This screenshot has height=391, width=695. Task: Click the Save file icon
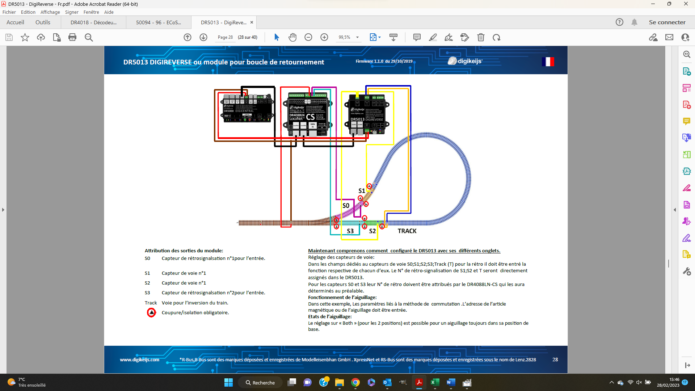click(x=9, y=37)
